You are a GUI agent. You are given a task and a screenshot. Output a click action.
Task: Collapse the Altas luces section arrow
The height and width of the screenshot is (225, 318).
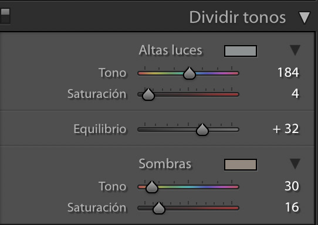pos(295,50)
